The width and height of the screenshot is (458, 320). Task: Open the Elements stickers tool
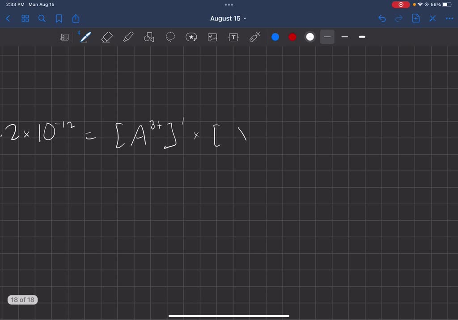[x=191, y=37]
